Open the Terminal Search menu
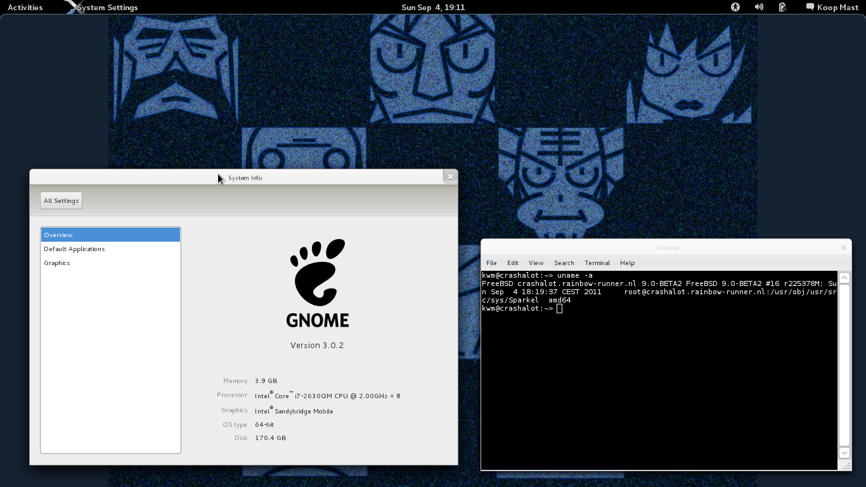This screenshot has height=487, width=866. [x=564, y=263]
